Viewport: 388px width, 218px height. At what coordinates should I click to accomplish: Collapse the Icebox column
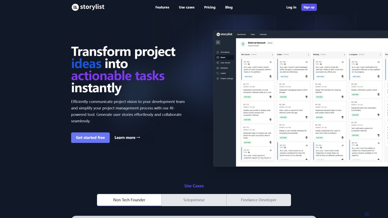[x=308, y=54]
